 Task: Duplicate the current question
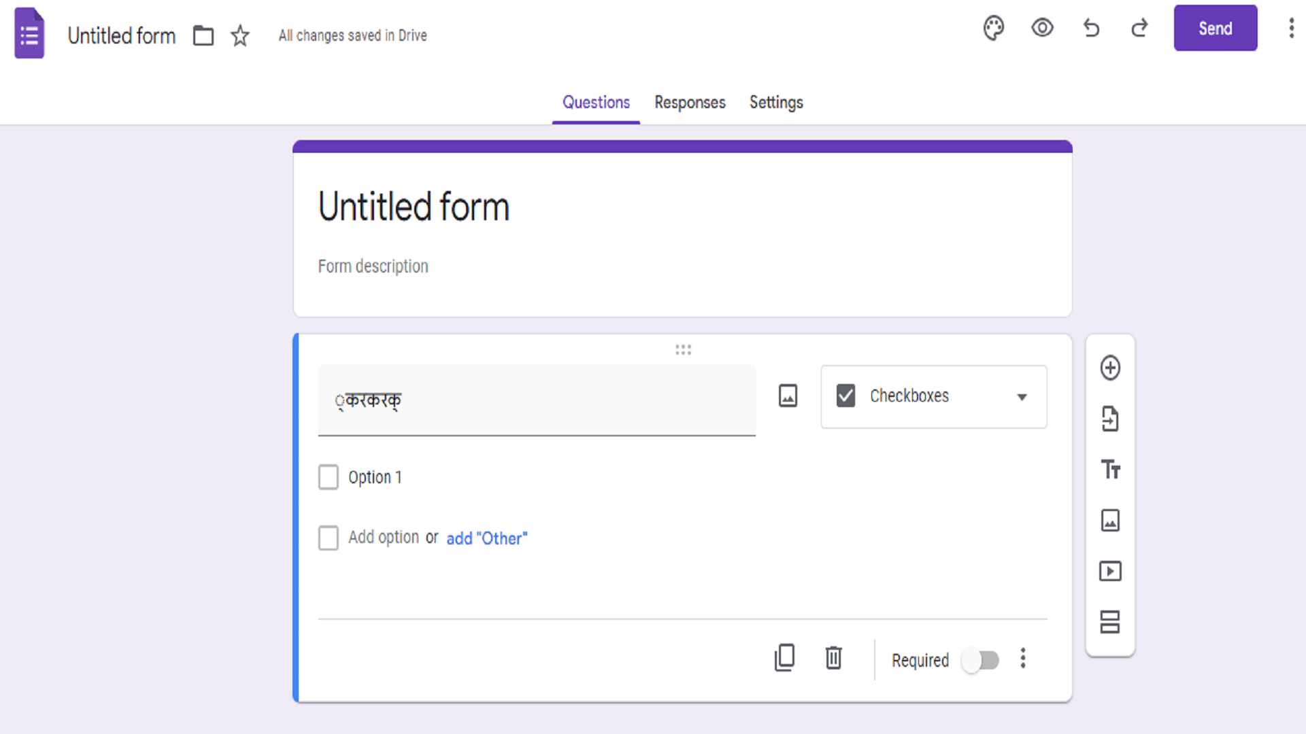point(785,658)
